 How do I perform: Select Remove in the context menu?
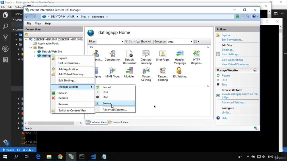73,98
